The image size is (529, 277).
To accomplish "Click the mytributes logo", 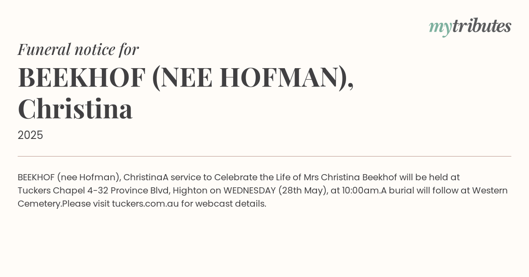I will pyautogui.click(x=470, y=27).
